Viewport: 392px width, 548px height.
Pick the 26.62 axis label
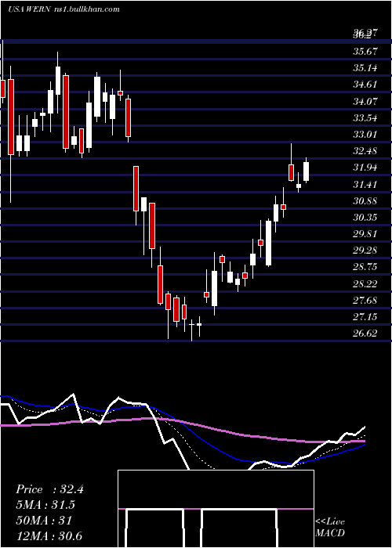pyautogui.click(x=365, y=333)
